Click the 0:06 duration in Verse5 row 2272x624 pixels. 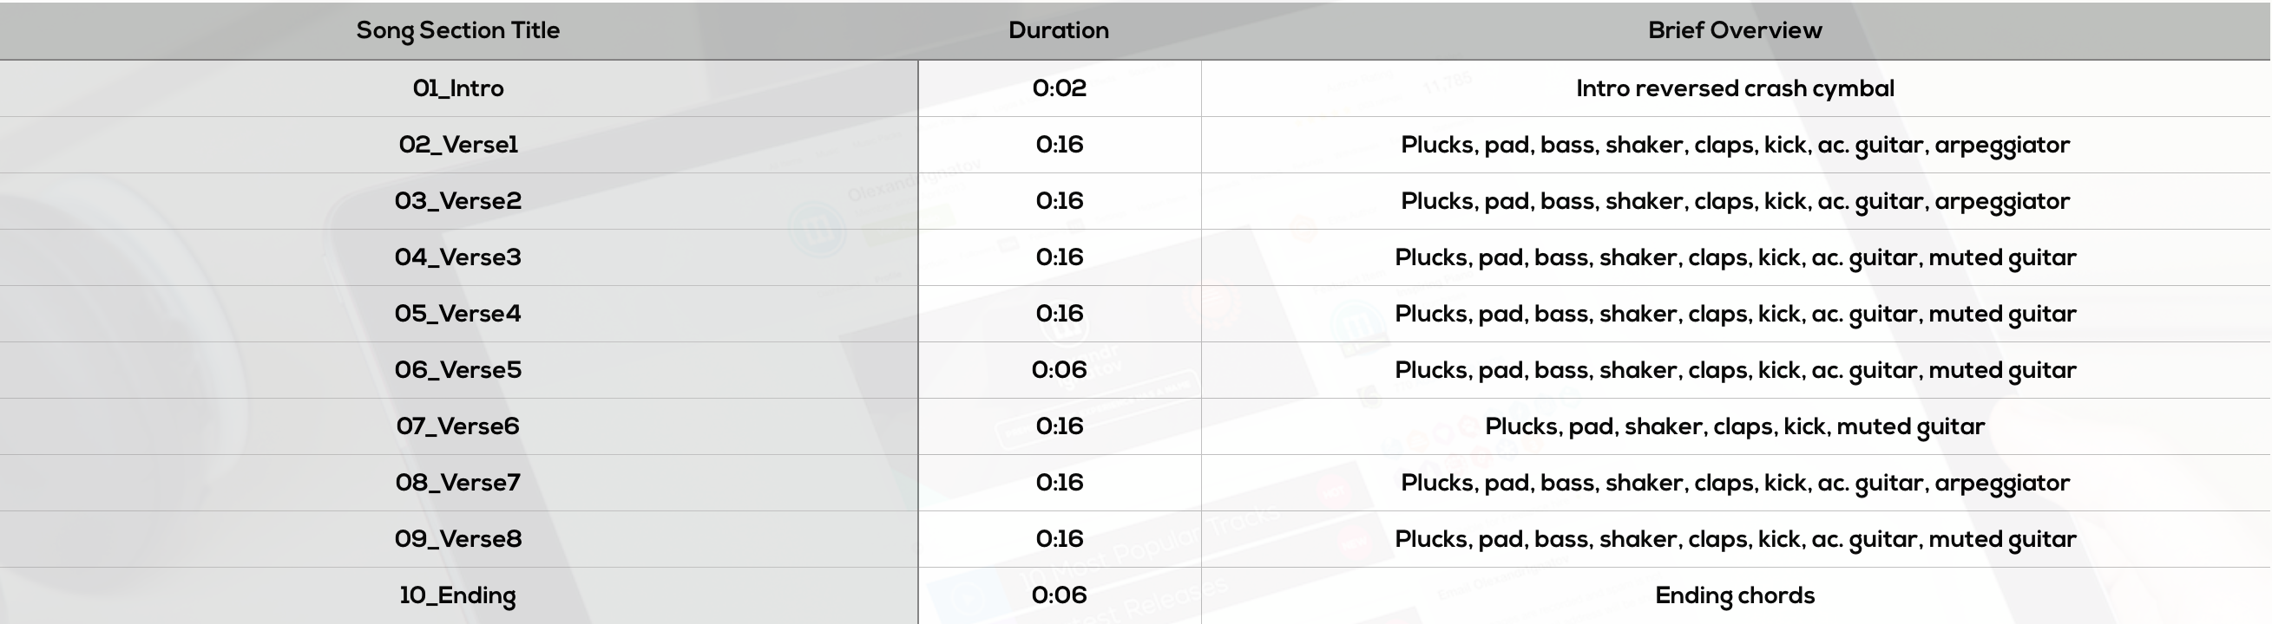[1060, 370]
